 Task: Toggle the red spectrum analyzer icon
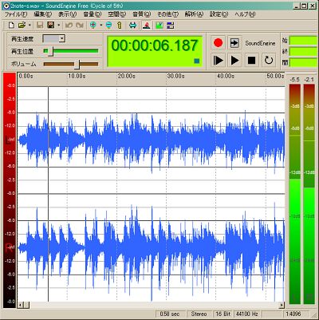tap(146, 26)
